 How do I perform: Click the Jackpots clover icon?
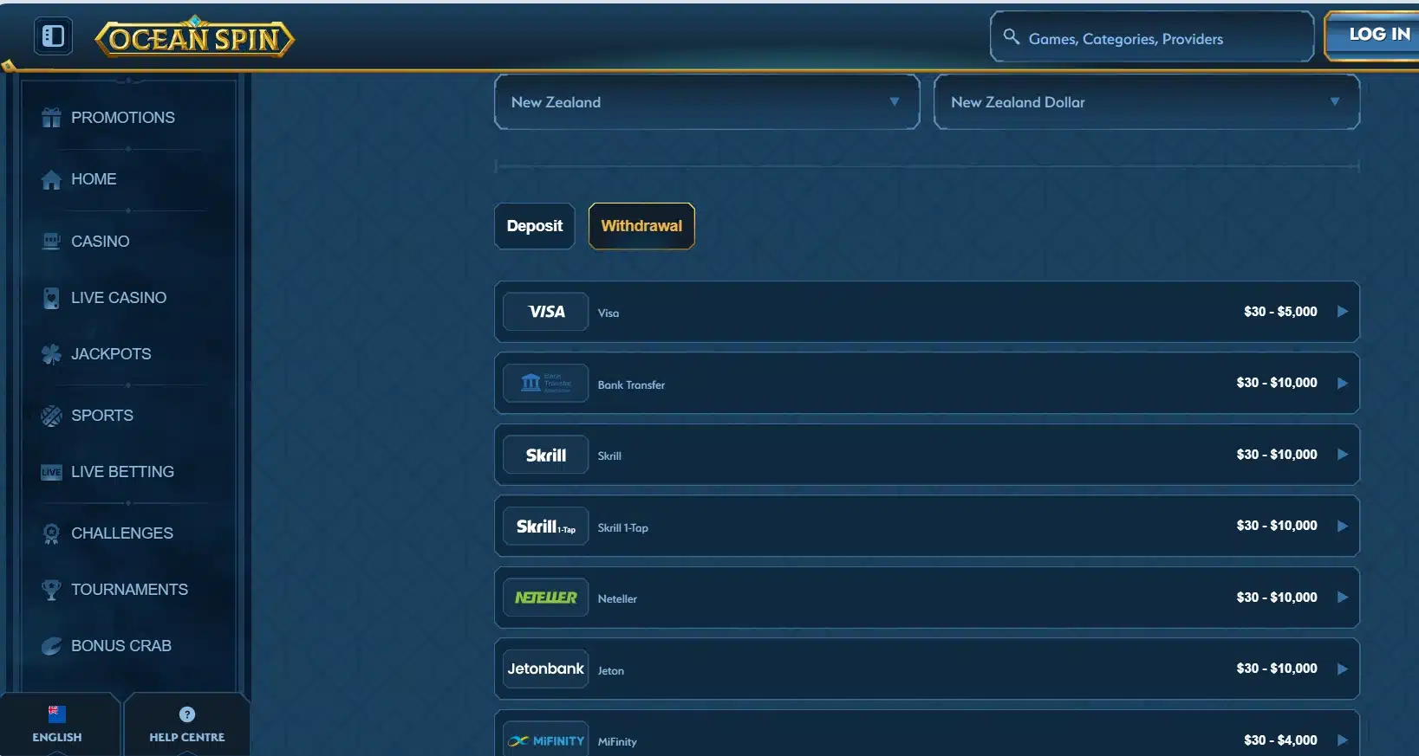pos(51,354)
